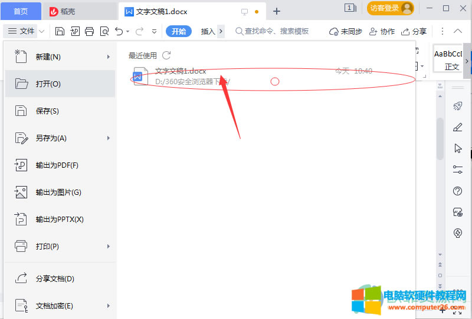
Task: Expand the styles gallery arrow
Action: point(467,61)
